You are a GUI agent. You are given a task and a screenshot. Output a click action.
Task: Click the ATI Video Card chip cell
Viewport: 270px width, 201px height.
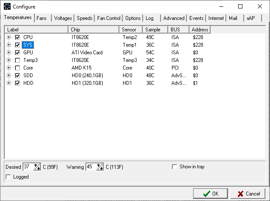click(87, 53)
